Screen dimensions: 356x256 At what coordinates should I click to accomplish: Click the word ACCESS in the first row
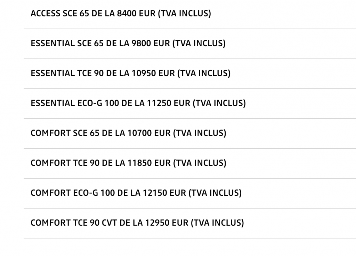[43, 14]
